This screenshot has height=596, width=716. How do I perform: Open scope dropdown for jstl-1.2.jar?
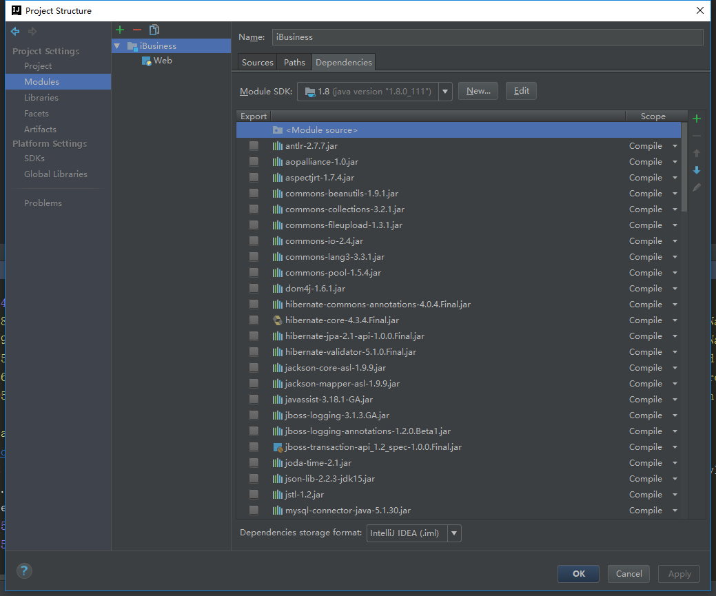675,495
